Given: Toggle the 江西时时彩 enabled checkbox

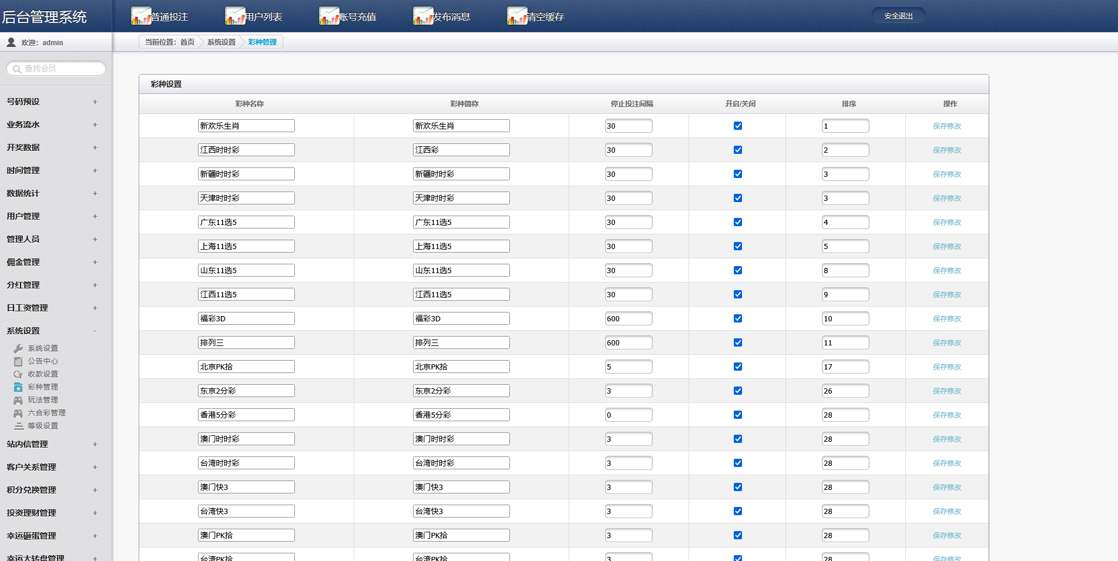Looking at the screenshot, I should tap(738, 150).
